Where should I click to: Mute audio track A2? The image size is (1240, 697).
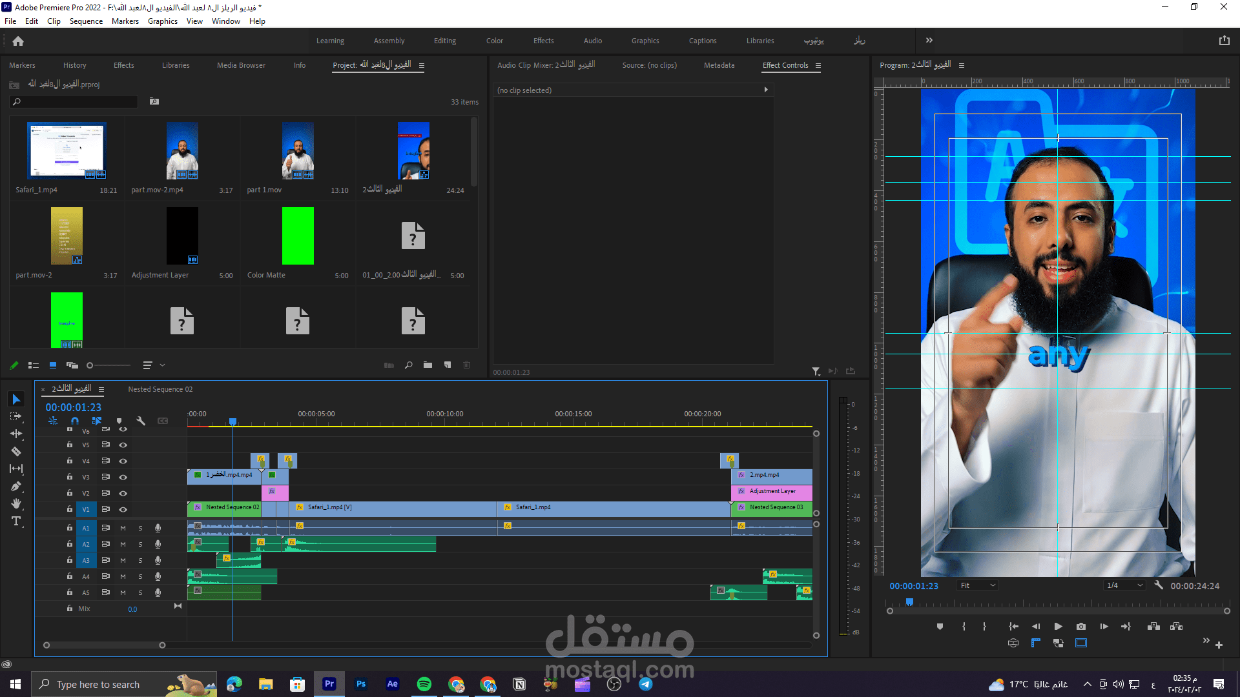pyautogui.click(x=123, y=545)
